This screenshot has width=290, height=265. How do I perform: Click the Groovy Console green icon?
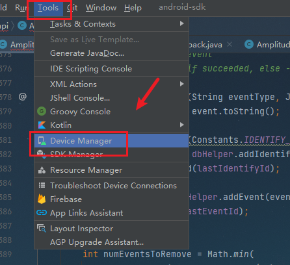click(42, 112)
